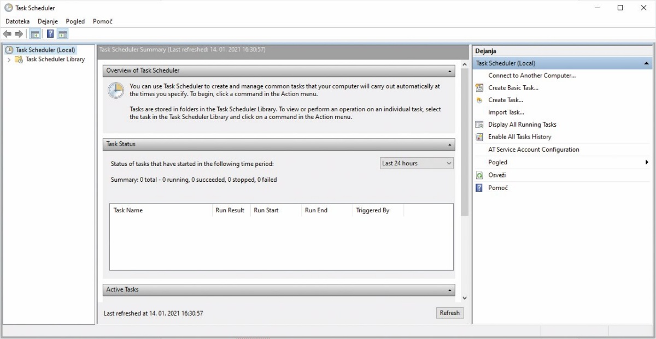
Task: Click the Task Scheduler title bar icon
Action: (9, 8)
